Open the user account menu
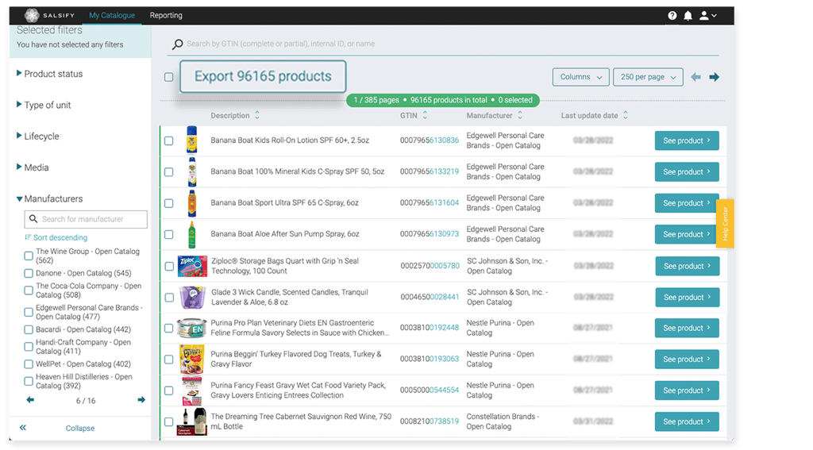This screenshot has width=813, height=450. click(x=707, y=16)
